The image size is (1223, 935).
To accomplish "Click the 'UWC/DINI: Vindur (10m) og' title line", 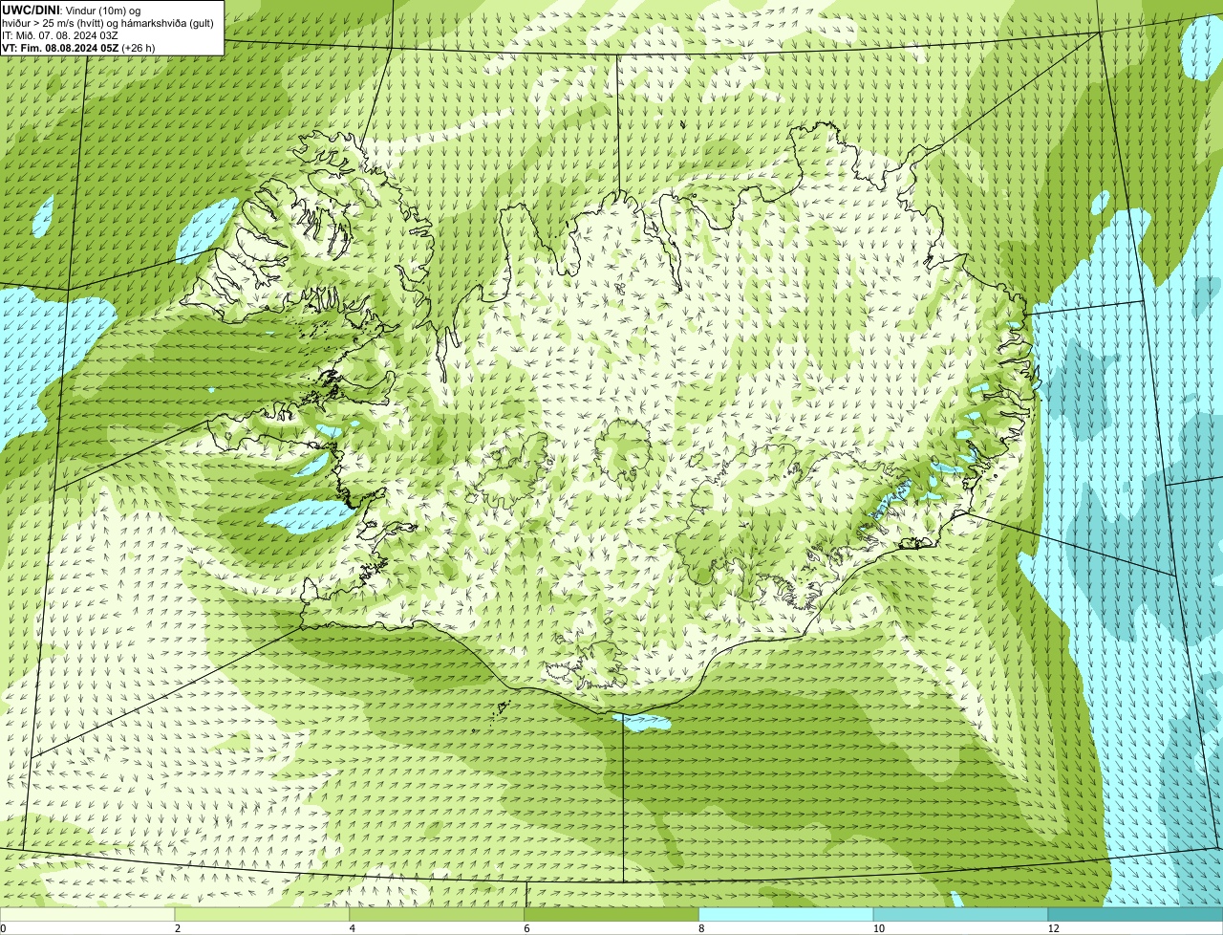I will 72,10.
